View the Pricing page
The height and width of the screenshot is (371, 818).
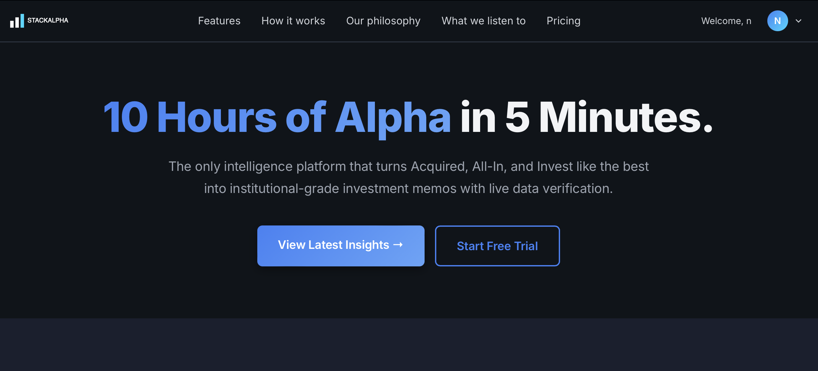[x=564, y=21]
